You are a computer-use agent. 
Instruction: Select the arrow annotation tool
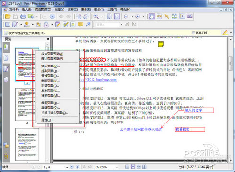click(88, 25)
